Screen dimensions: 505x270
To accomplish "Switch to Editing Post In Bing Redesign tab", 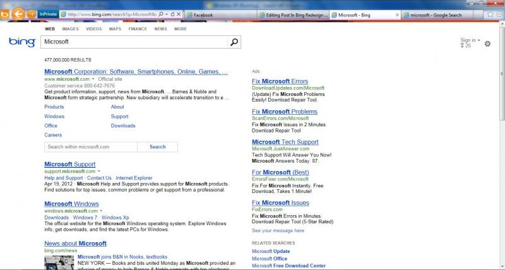I will (x=293, y=15).
